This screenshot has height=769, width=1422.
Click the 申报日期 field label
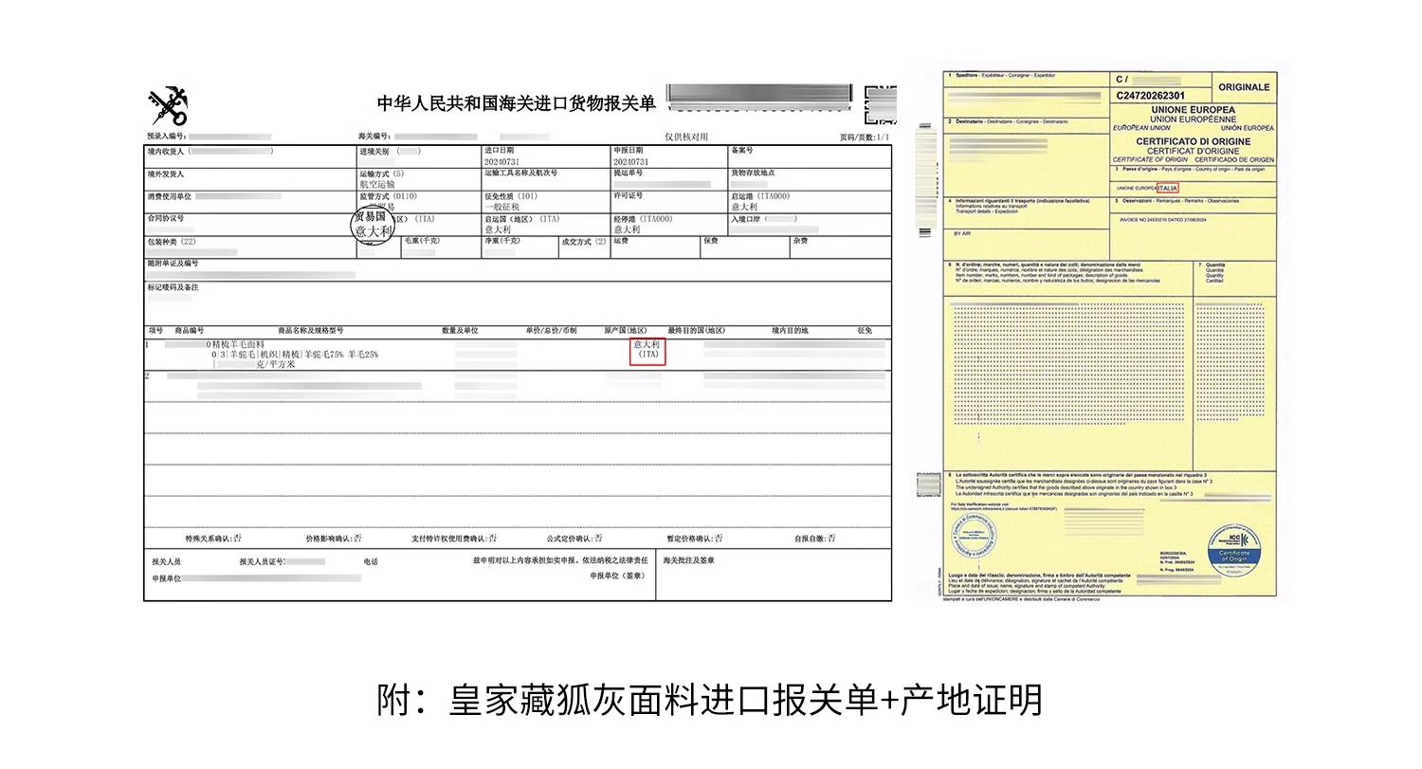629,151
